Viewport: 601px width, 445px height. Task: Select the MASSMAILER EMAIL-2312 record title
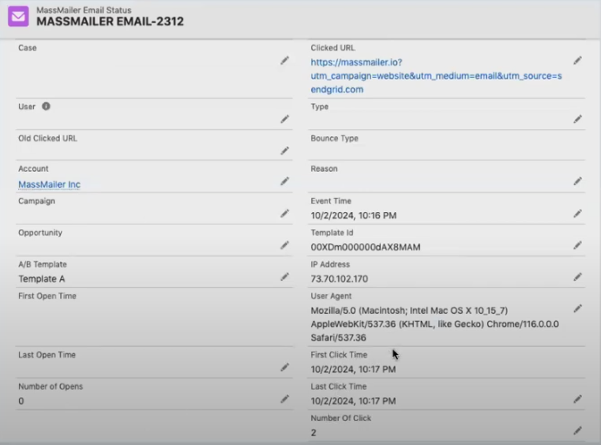pos(110,21)
